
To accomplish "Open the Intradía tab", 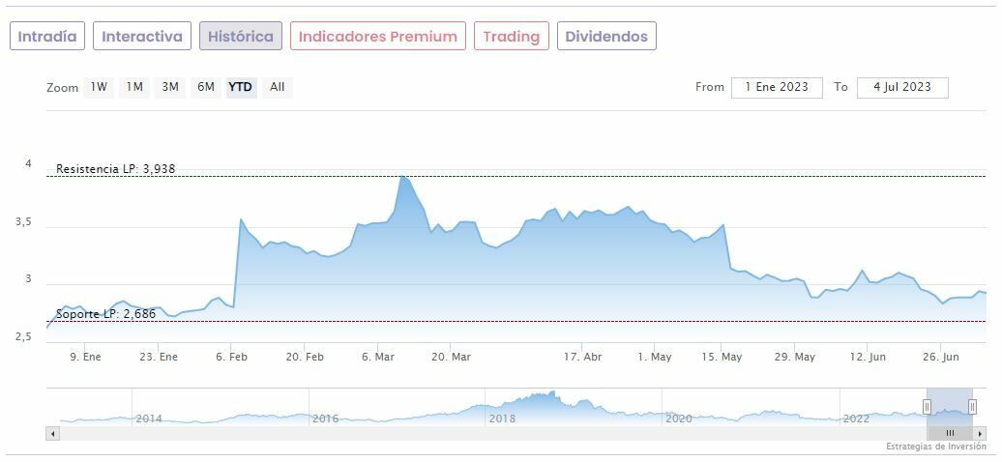I will coord(47,37).
